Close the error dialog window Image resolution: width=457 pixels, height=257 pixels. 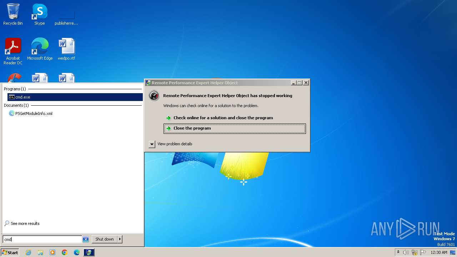[306, 82]
